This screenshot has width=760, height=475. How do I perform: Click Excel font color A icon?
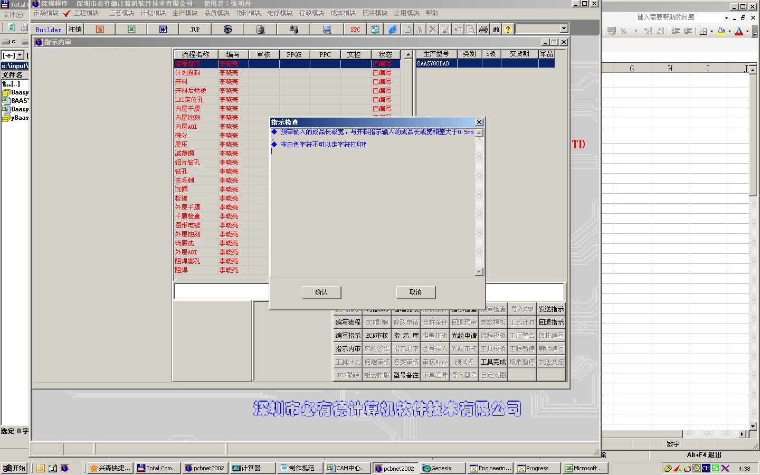pos(739,31)
